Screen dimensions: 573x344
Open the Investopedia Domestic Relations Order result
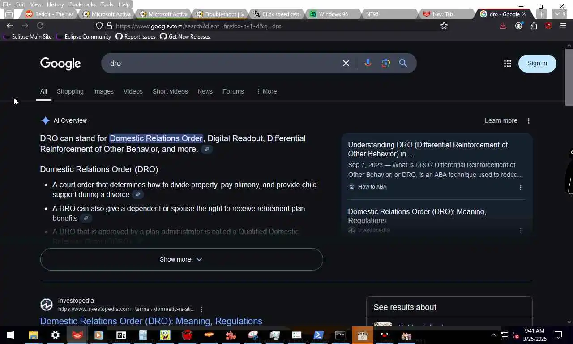click(x=151, y=321)
